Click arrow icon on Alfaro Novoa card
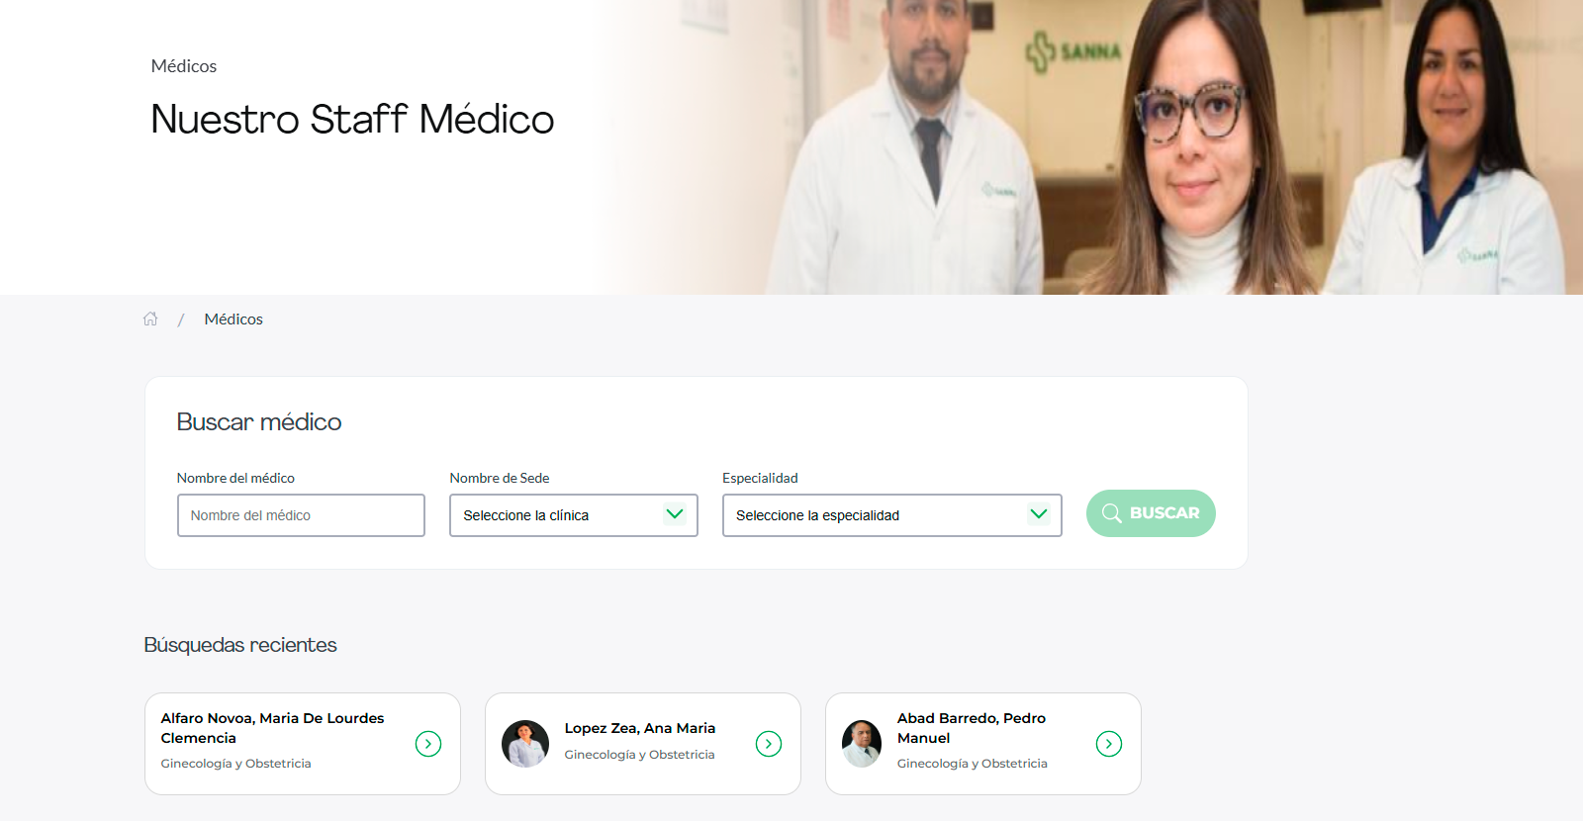The image size is (1583, 821). click(428, 744)
